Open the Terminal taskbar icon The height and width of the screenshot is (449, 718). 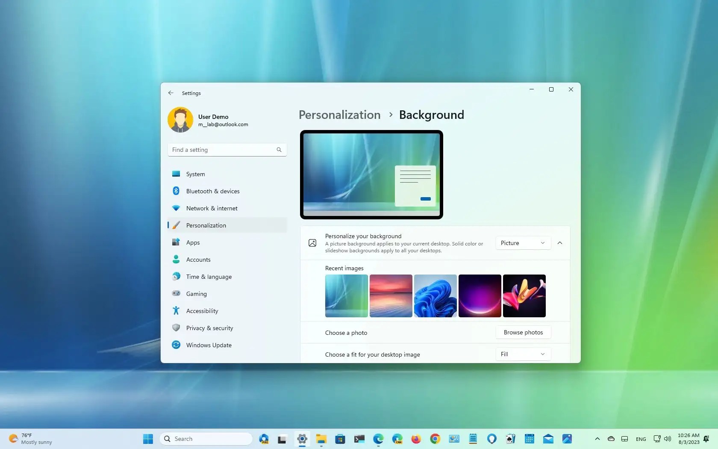pos(359,439)
